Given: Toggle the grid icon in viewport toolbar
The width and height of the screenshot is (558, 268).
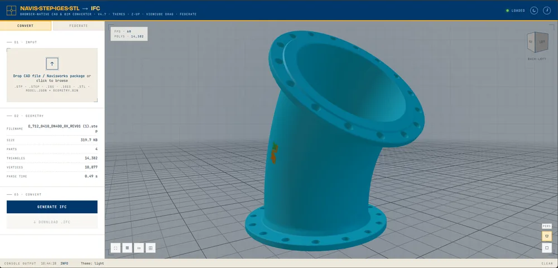Looking at the screenshot, I should (151, 248).
